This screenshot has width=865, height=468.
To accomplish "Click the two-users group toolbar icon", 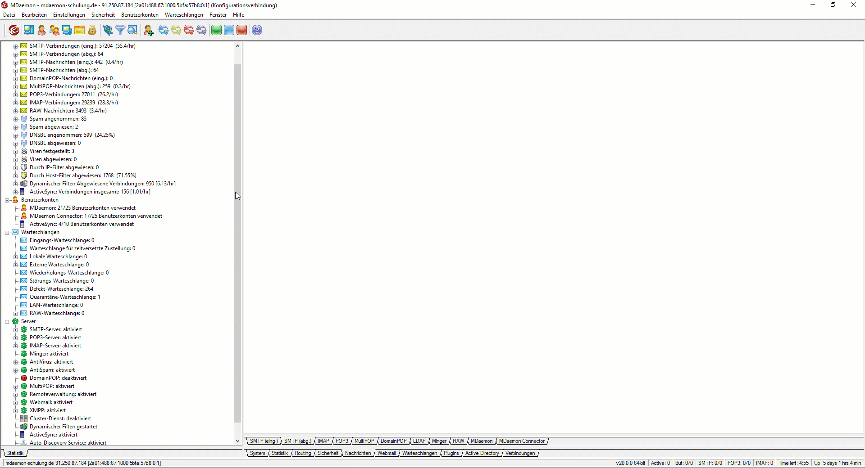I will coord(55,30).
